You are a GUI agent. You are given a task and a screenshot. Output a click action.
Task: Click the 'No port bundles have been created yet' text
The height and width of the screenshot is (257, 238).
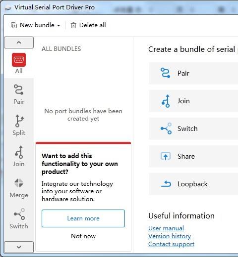click(x=83, y=115)
